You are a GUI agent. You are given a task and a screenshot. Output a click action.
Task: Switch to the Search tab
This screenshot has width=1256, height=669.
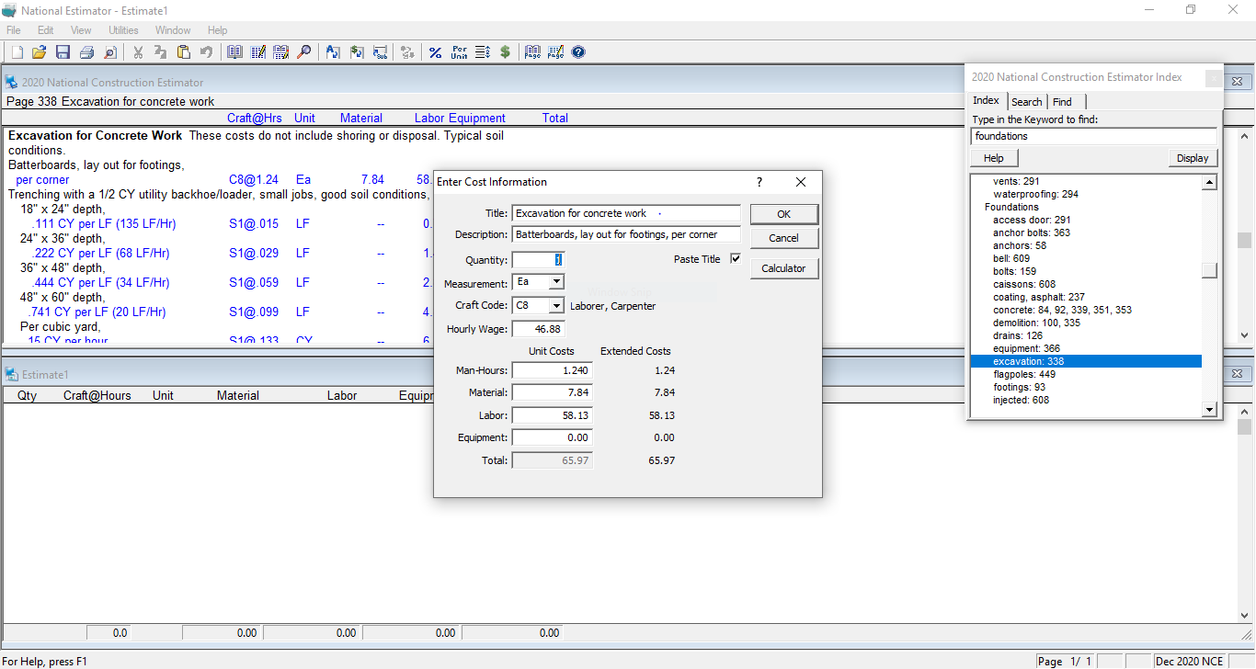click(x=1027, y=102)
